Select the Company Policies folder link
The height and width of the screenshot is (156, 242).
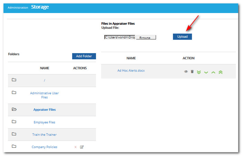coord(44,147)
